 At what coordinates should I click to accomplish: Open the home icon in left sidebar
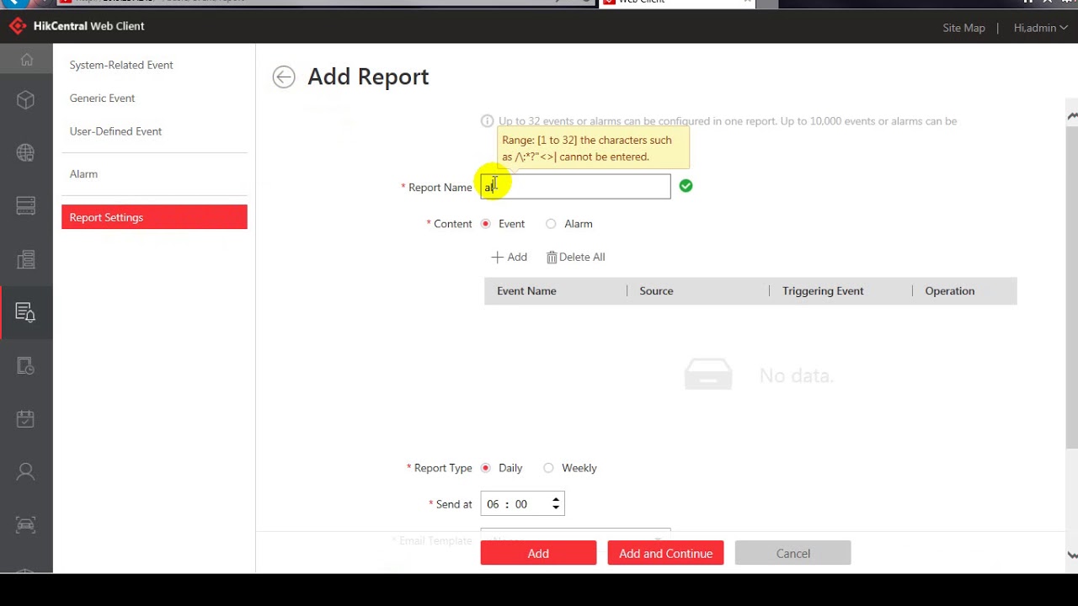pos(26,60)
